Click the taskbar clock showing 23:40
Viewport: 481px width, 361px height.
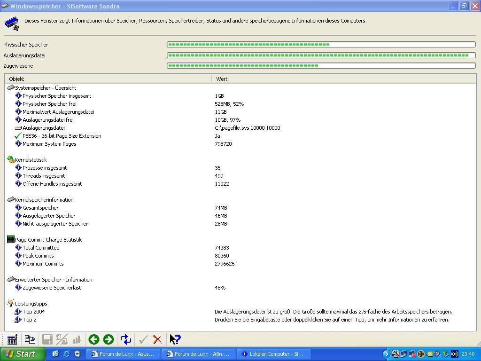(468, 354)
